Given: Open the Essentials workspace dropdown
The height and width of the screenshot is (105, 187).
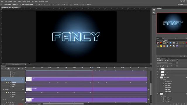Looking at the screenshot, I should [x=182, y=5].
